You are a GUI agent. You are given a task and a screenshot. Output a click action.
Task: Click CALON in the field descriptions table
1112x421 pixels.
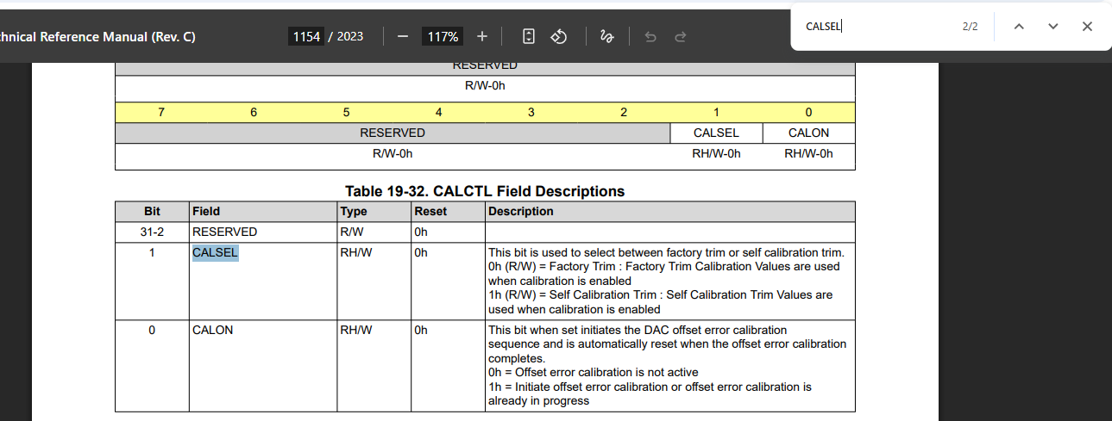click(212, 330)
